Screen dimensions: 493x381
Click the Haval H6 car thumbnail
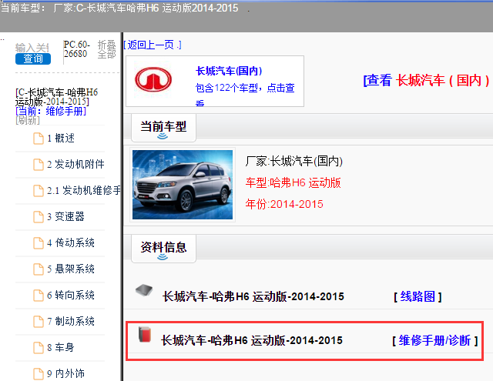click(183, 185)
